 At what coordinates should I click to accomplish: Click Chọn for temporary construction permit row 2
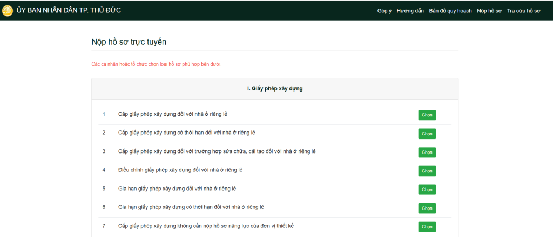427,134
